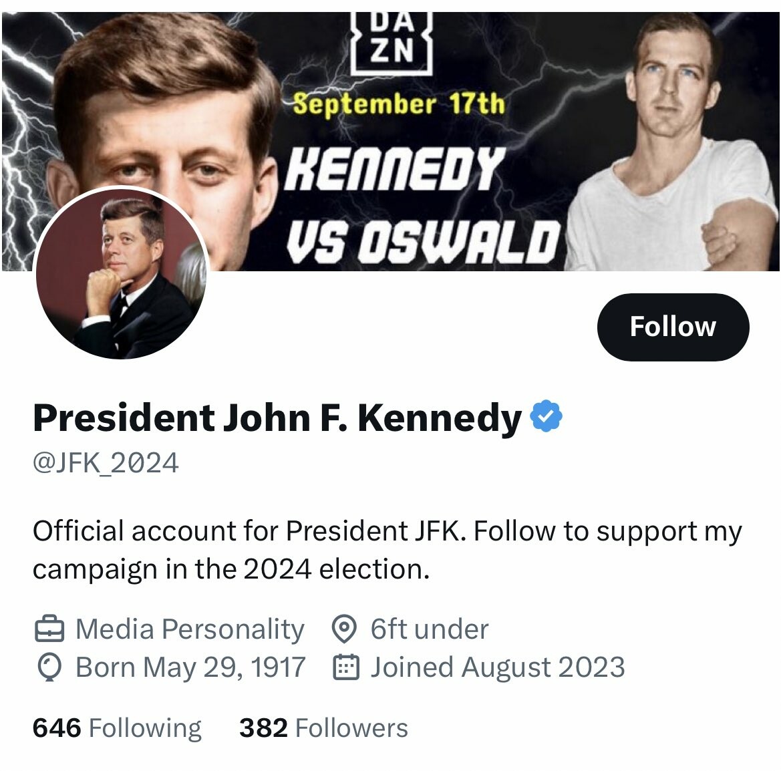Click the profile bio text
Screen dimensions: 781x771
[x=387, y=550]
